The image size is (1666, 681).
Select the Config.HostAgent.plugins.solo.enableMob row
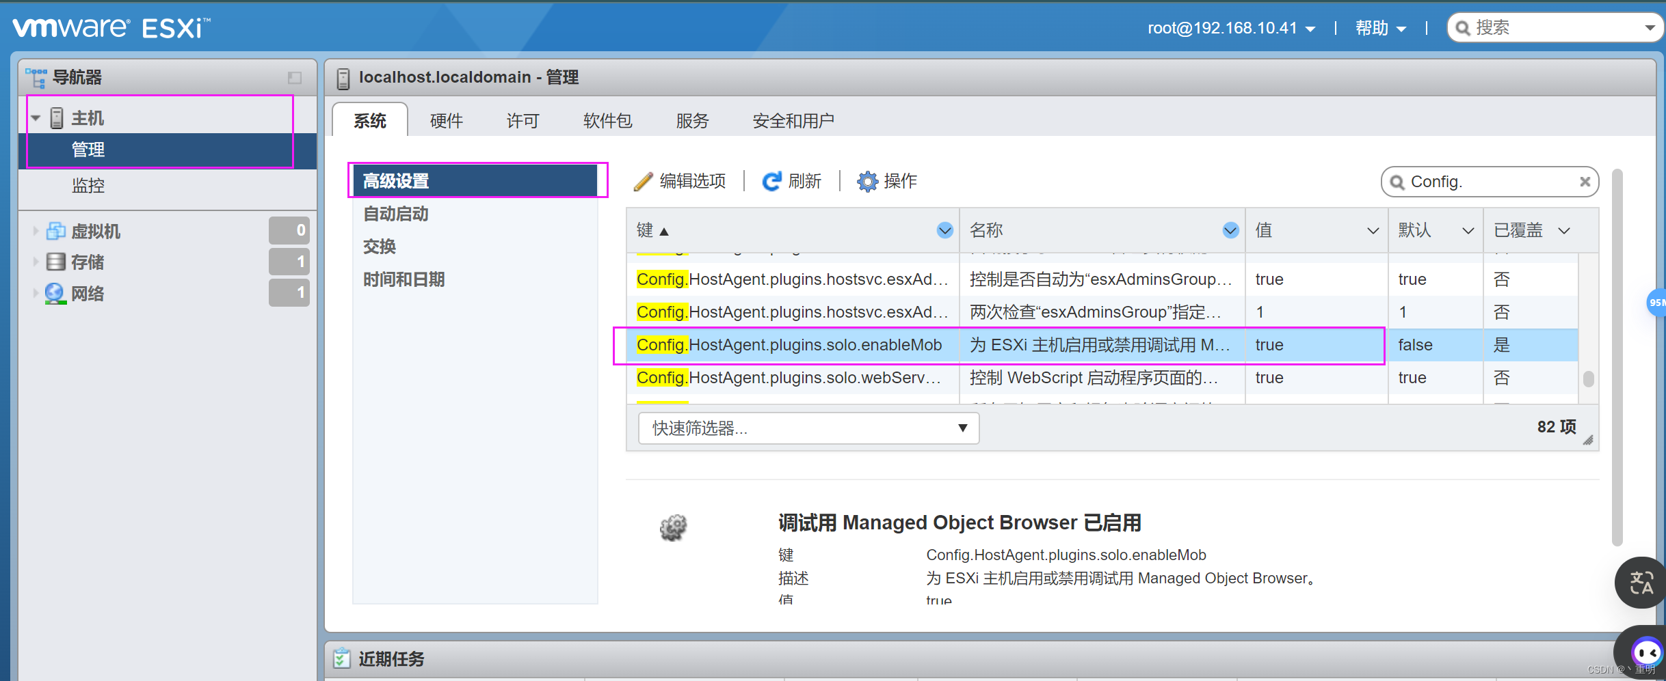pyautogui.click(x=1102, y=345)
